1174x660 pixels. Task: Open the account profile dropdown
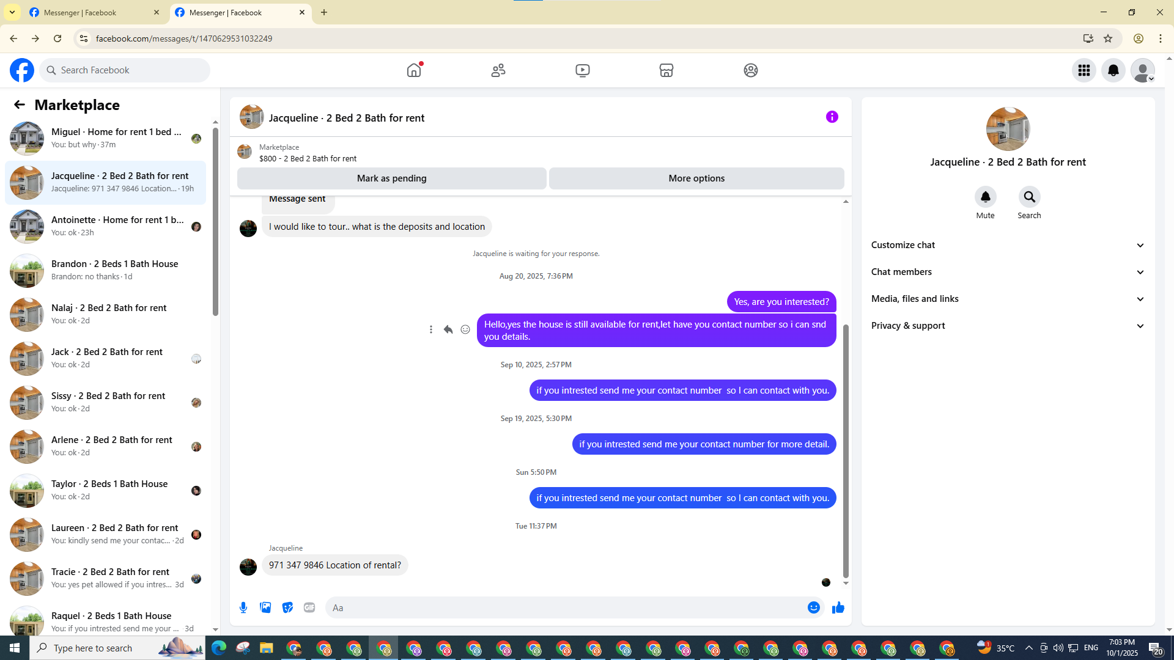[1143, 70]
